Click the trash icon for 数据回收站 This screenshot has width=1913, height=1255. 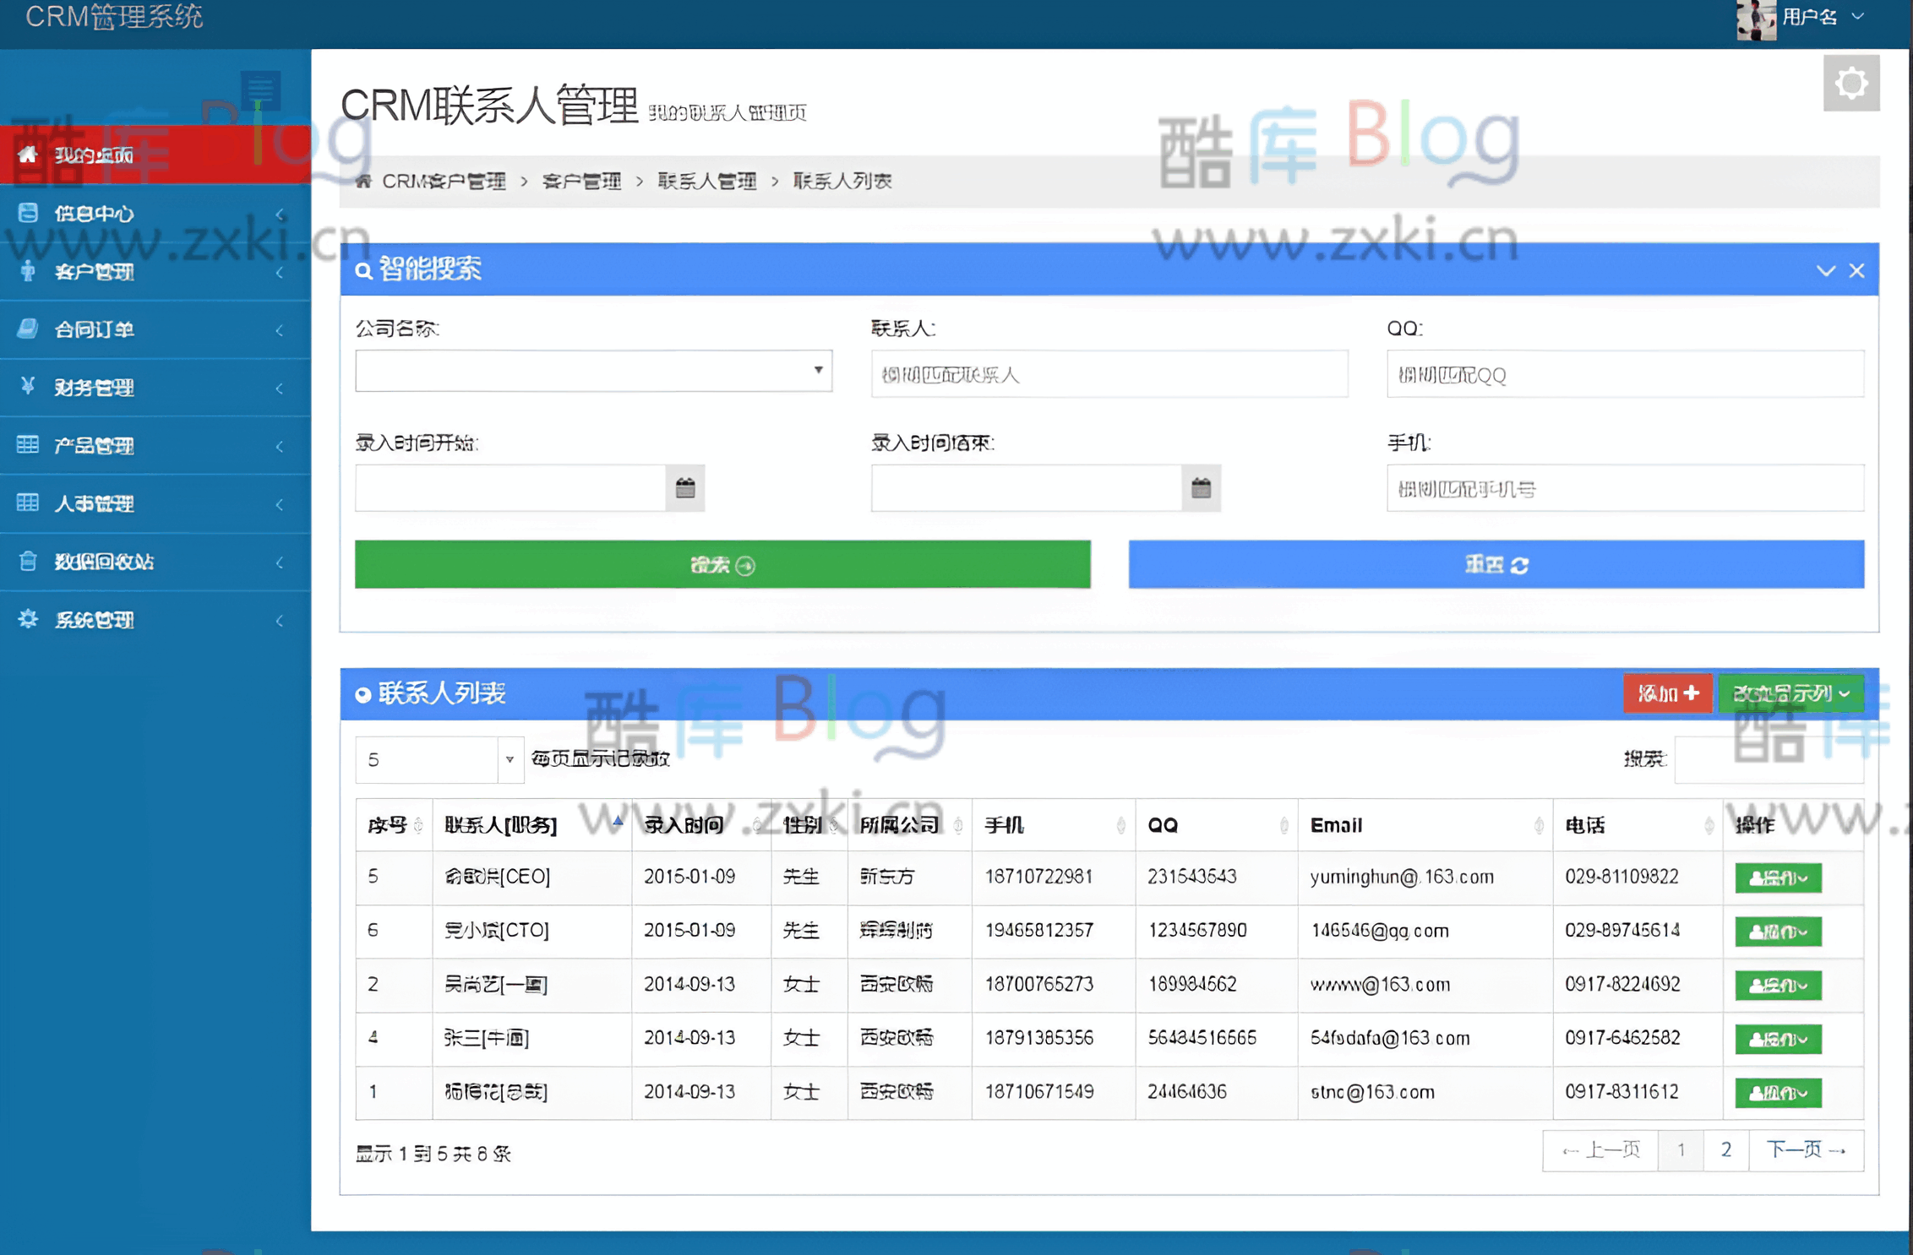click(28, 561)
